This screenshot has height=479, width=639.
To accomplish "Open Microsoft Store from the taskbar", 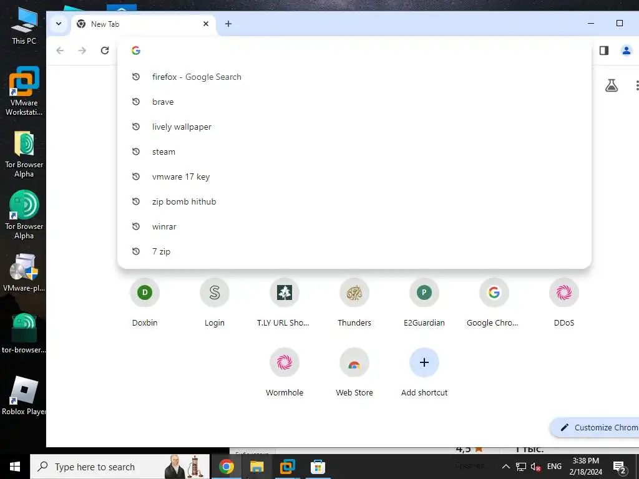I will (318, 467).
